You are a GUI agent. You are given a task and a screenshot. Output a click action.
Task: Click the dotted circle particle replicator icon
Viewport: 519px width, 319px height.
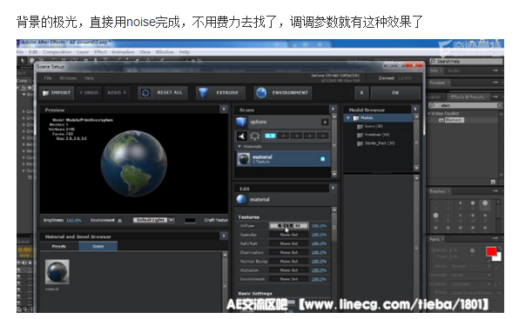coord(254,136)
